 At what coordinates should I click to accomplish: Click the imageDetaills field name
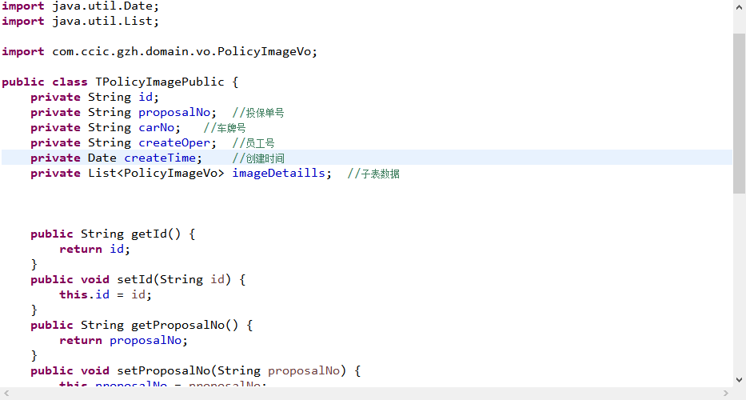279,174
